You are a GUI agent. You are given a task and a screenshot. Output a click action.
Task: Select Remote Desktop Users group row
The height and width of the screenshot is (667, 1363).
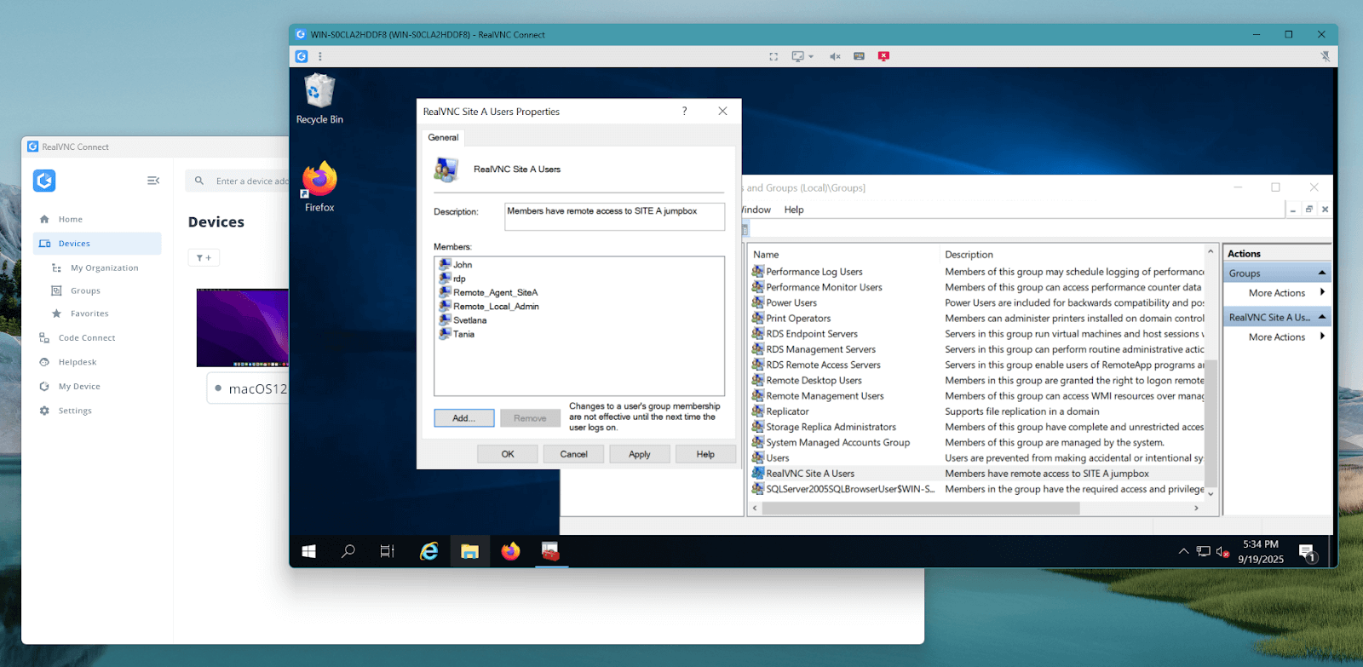[x=814, y=381]
